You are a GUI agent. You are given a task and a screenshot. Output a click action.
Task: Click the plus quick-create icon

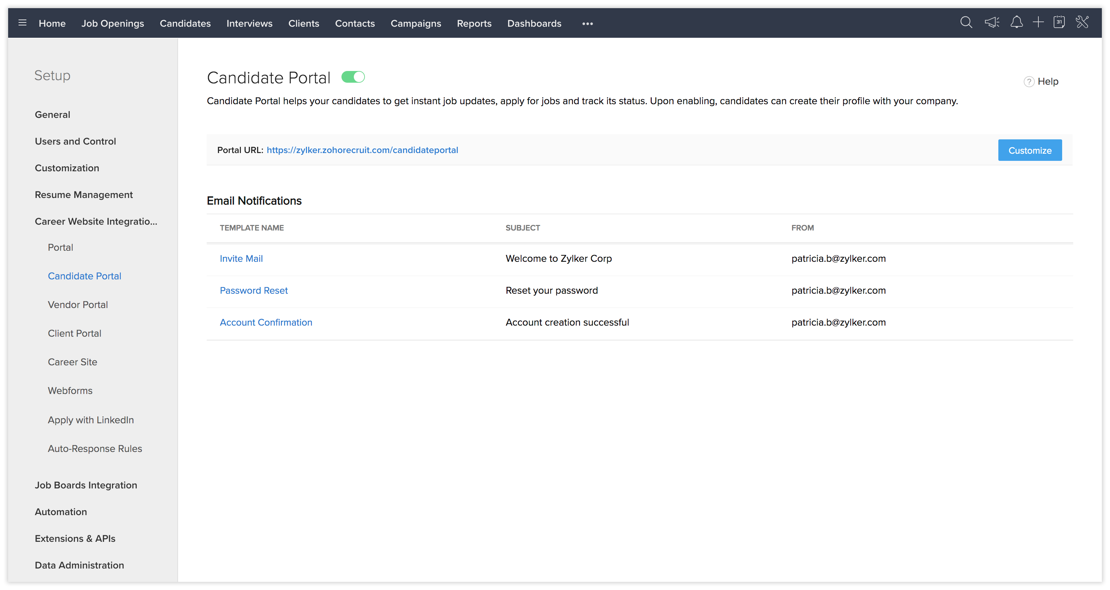(1038, 22)
